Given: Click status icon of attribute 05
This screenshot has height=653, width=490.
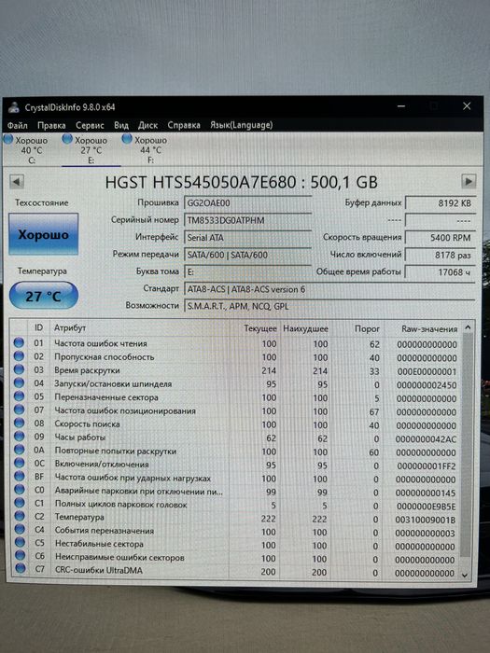Looking at the screenshot, I should pos(20,396).
